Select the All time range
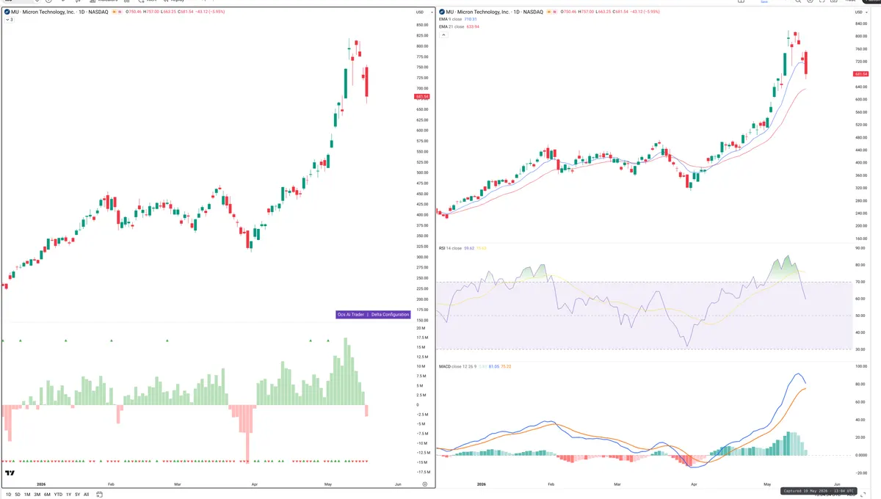881x499 pixels. [86, 495]
